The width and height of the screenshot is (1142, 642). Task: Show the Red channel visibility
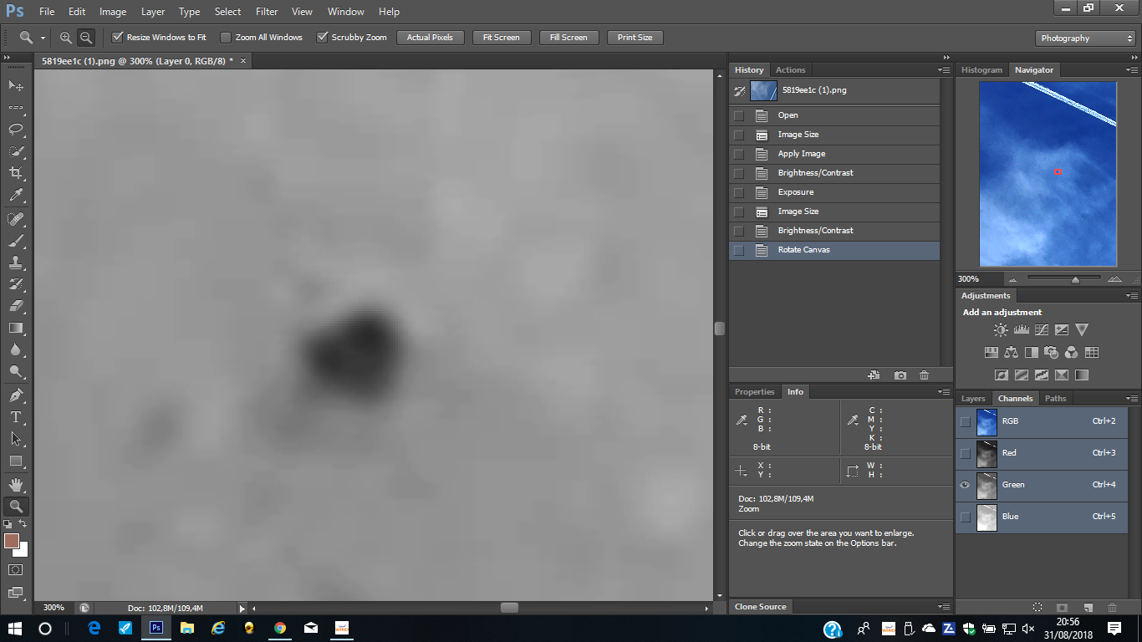click(966, 453)
